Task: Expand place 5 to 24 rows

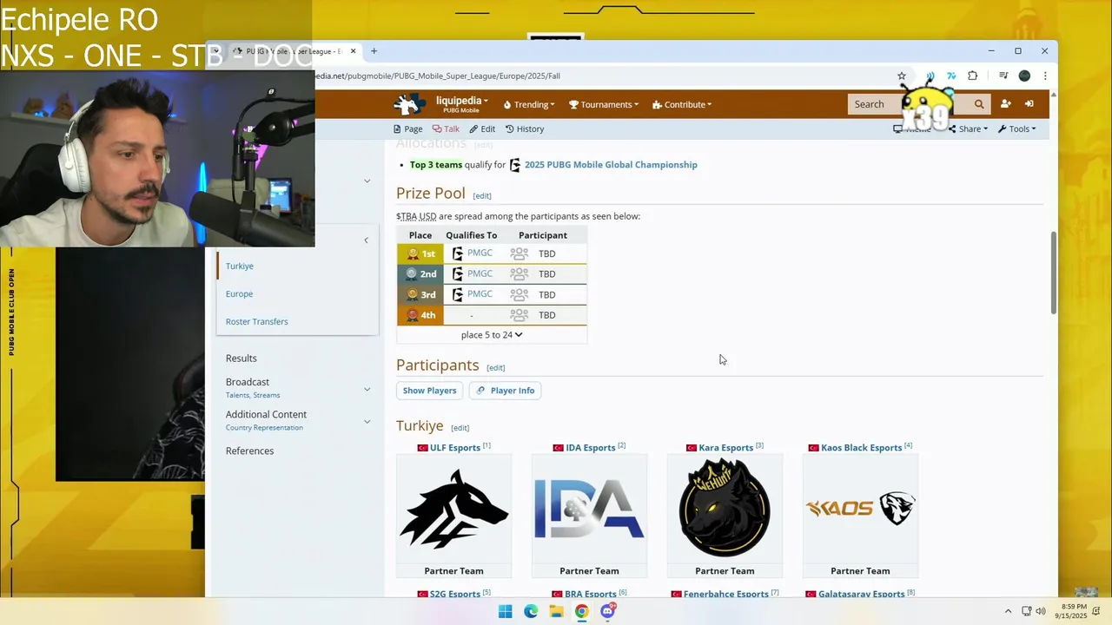Action: [492, 335]
